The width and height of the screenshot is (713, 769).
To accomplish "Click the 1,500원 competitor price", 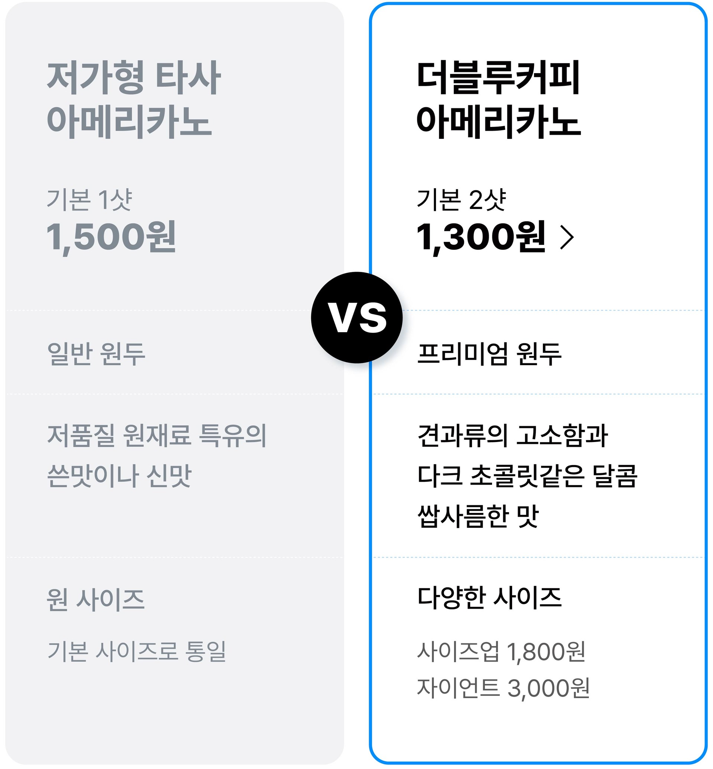I will (x=111, y=237).
